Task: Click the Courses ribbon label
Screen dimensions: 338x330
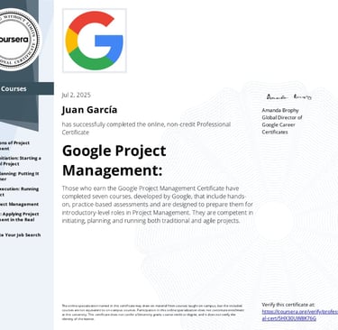Action: pyautogui.click(x=14, y=88)
